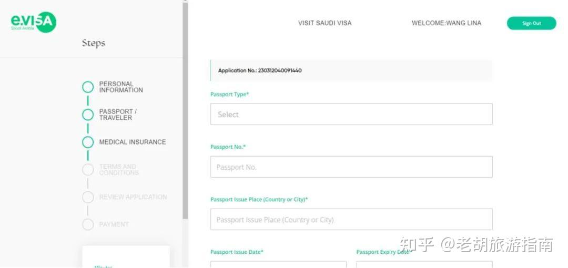Viewport: 568px width, 268px height.
Task: Click the Personal Information step circle
Action: point(88,87)
